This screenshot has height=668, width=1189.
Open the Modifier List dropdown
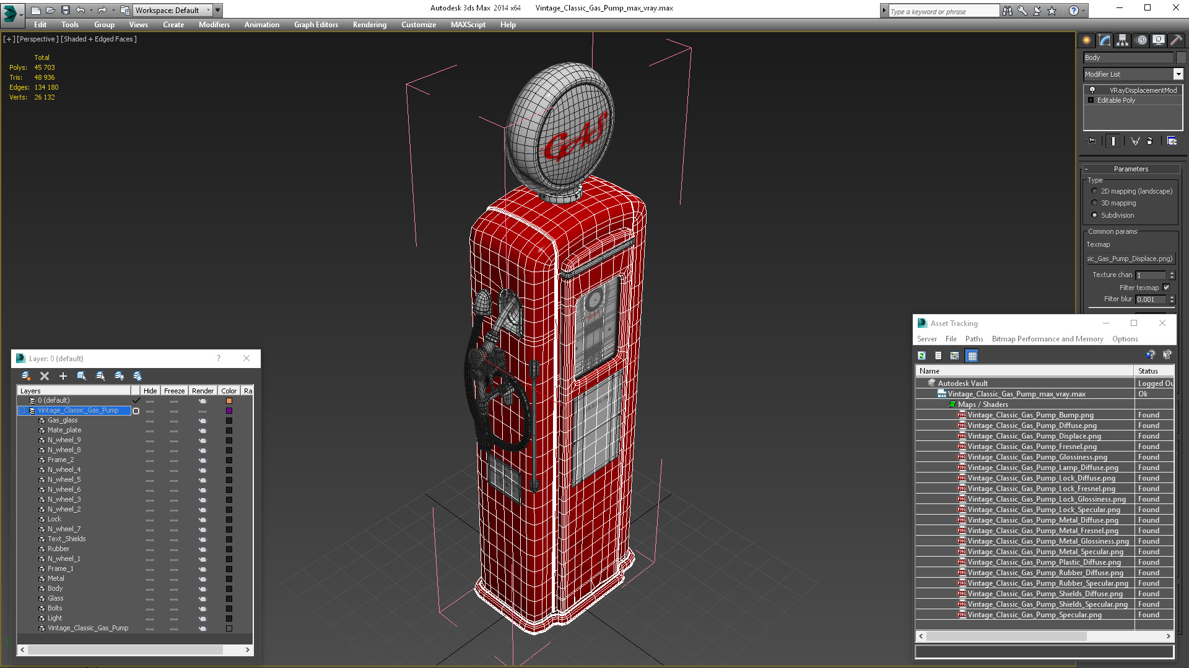(x=1178, y=74)
